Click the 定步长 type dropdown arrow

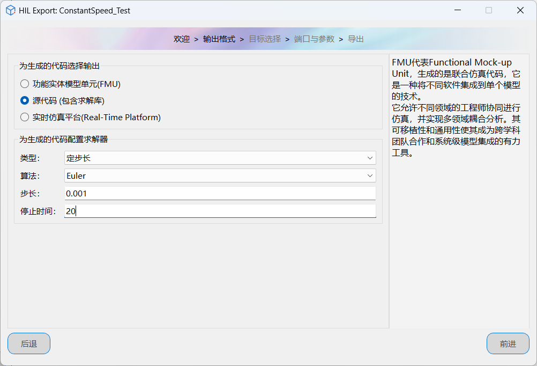(x=370, y=158)
